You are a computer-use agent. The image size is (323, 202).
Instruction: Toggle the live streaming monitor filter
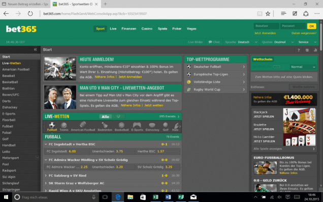click(x=118, y=117)
